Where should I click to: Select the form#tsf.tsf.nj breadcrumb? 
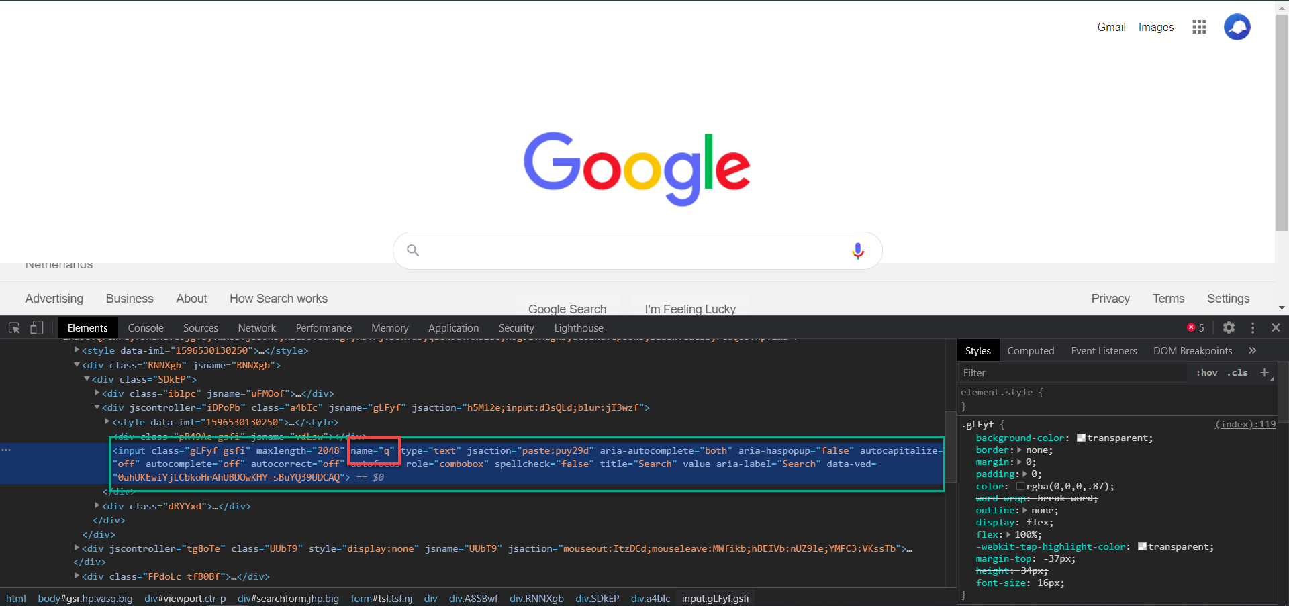click(381, 598)
